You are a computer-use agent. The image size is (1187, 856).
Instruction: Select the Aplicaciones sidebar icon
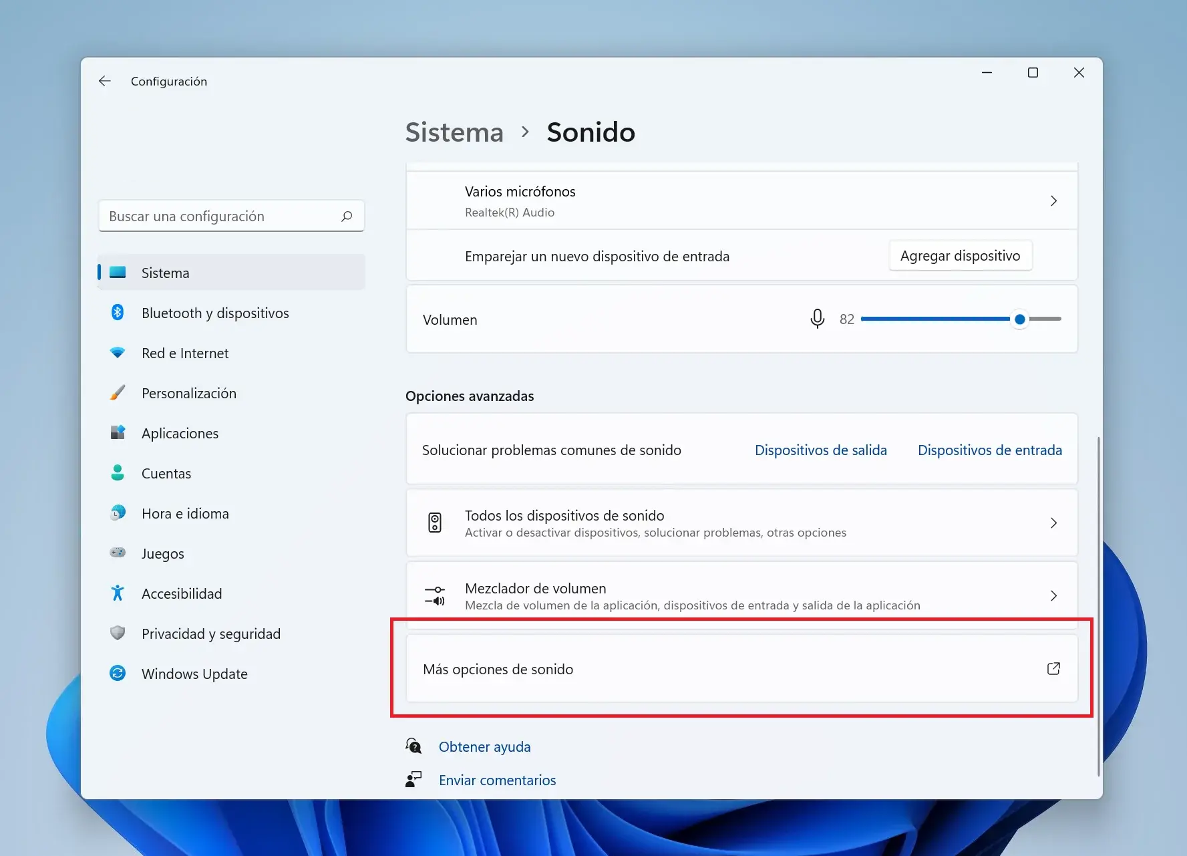[118, 433]
